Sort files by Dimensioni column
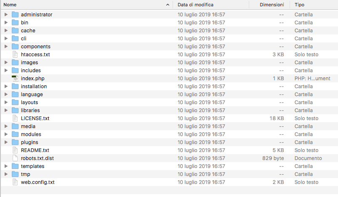The height and width of the screenshot is (197, 338). tap(271, 5)
